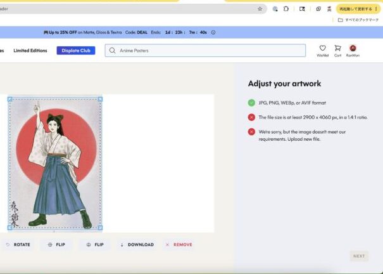Click the 'Upload new file.' message text

[x=304, y=139]
